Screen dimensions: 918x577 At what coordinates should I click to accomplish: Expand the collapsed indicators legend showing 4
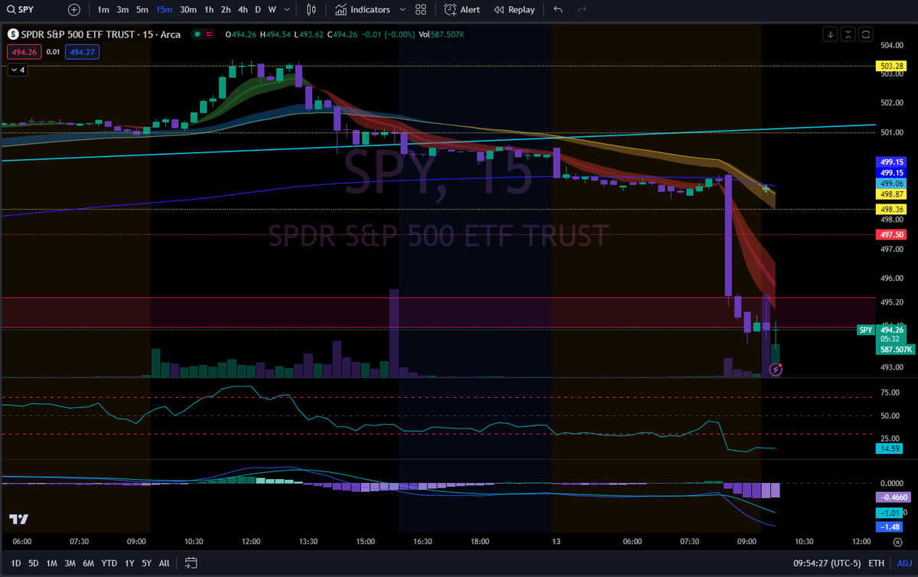click(x=17, y=70)
